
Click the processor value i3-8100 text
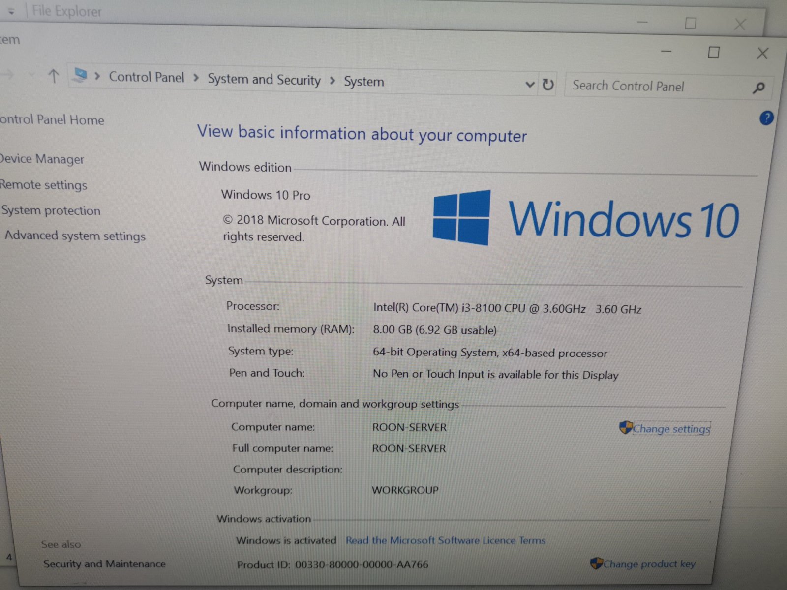[x=507, y=308]
